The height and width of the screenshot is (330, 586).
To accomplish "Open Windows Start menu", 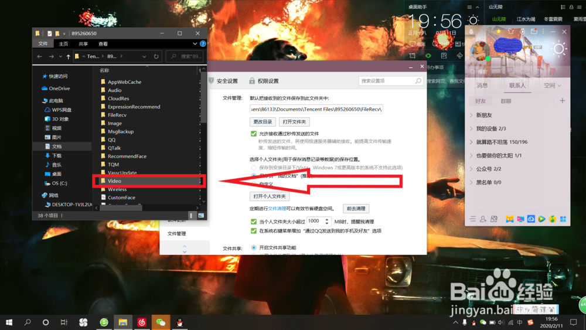I will (x=9, y=322).
